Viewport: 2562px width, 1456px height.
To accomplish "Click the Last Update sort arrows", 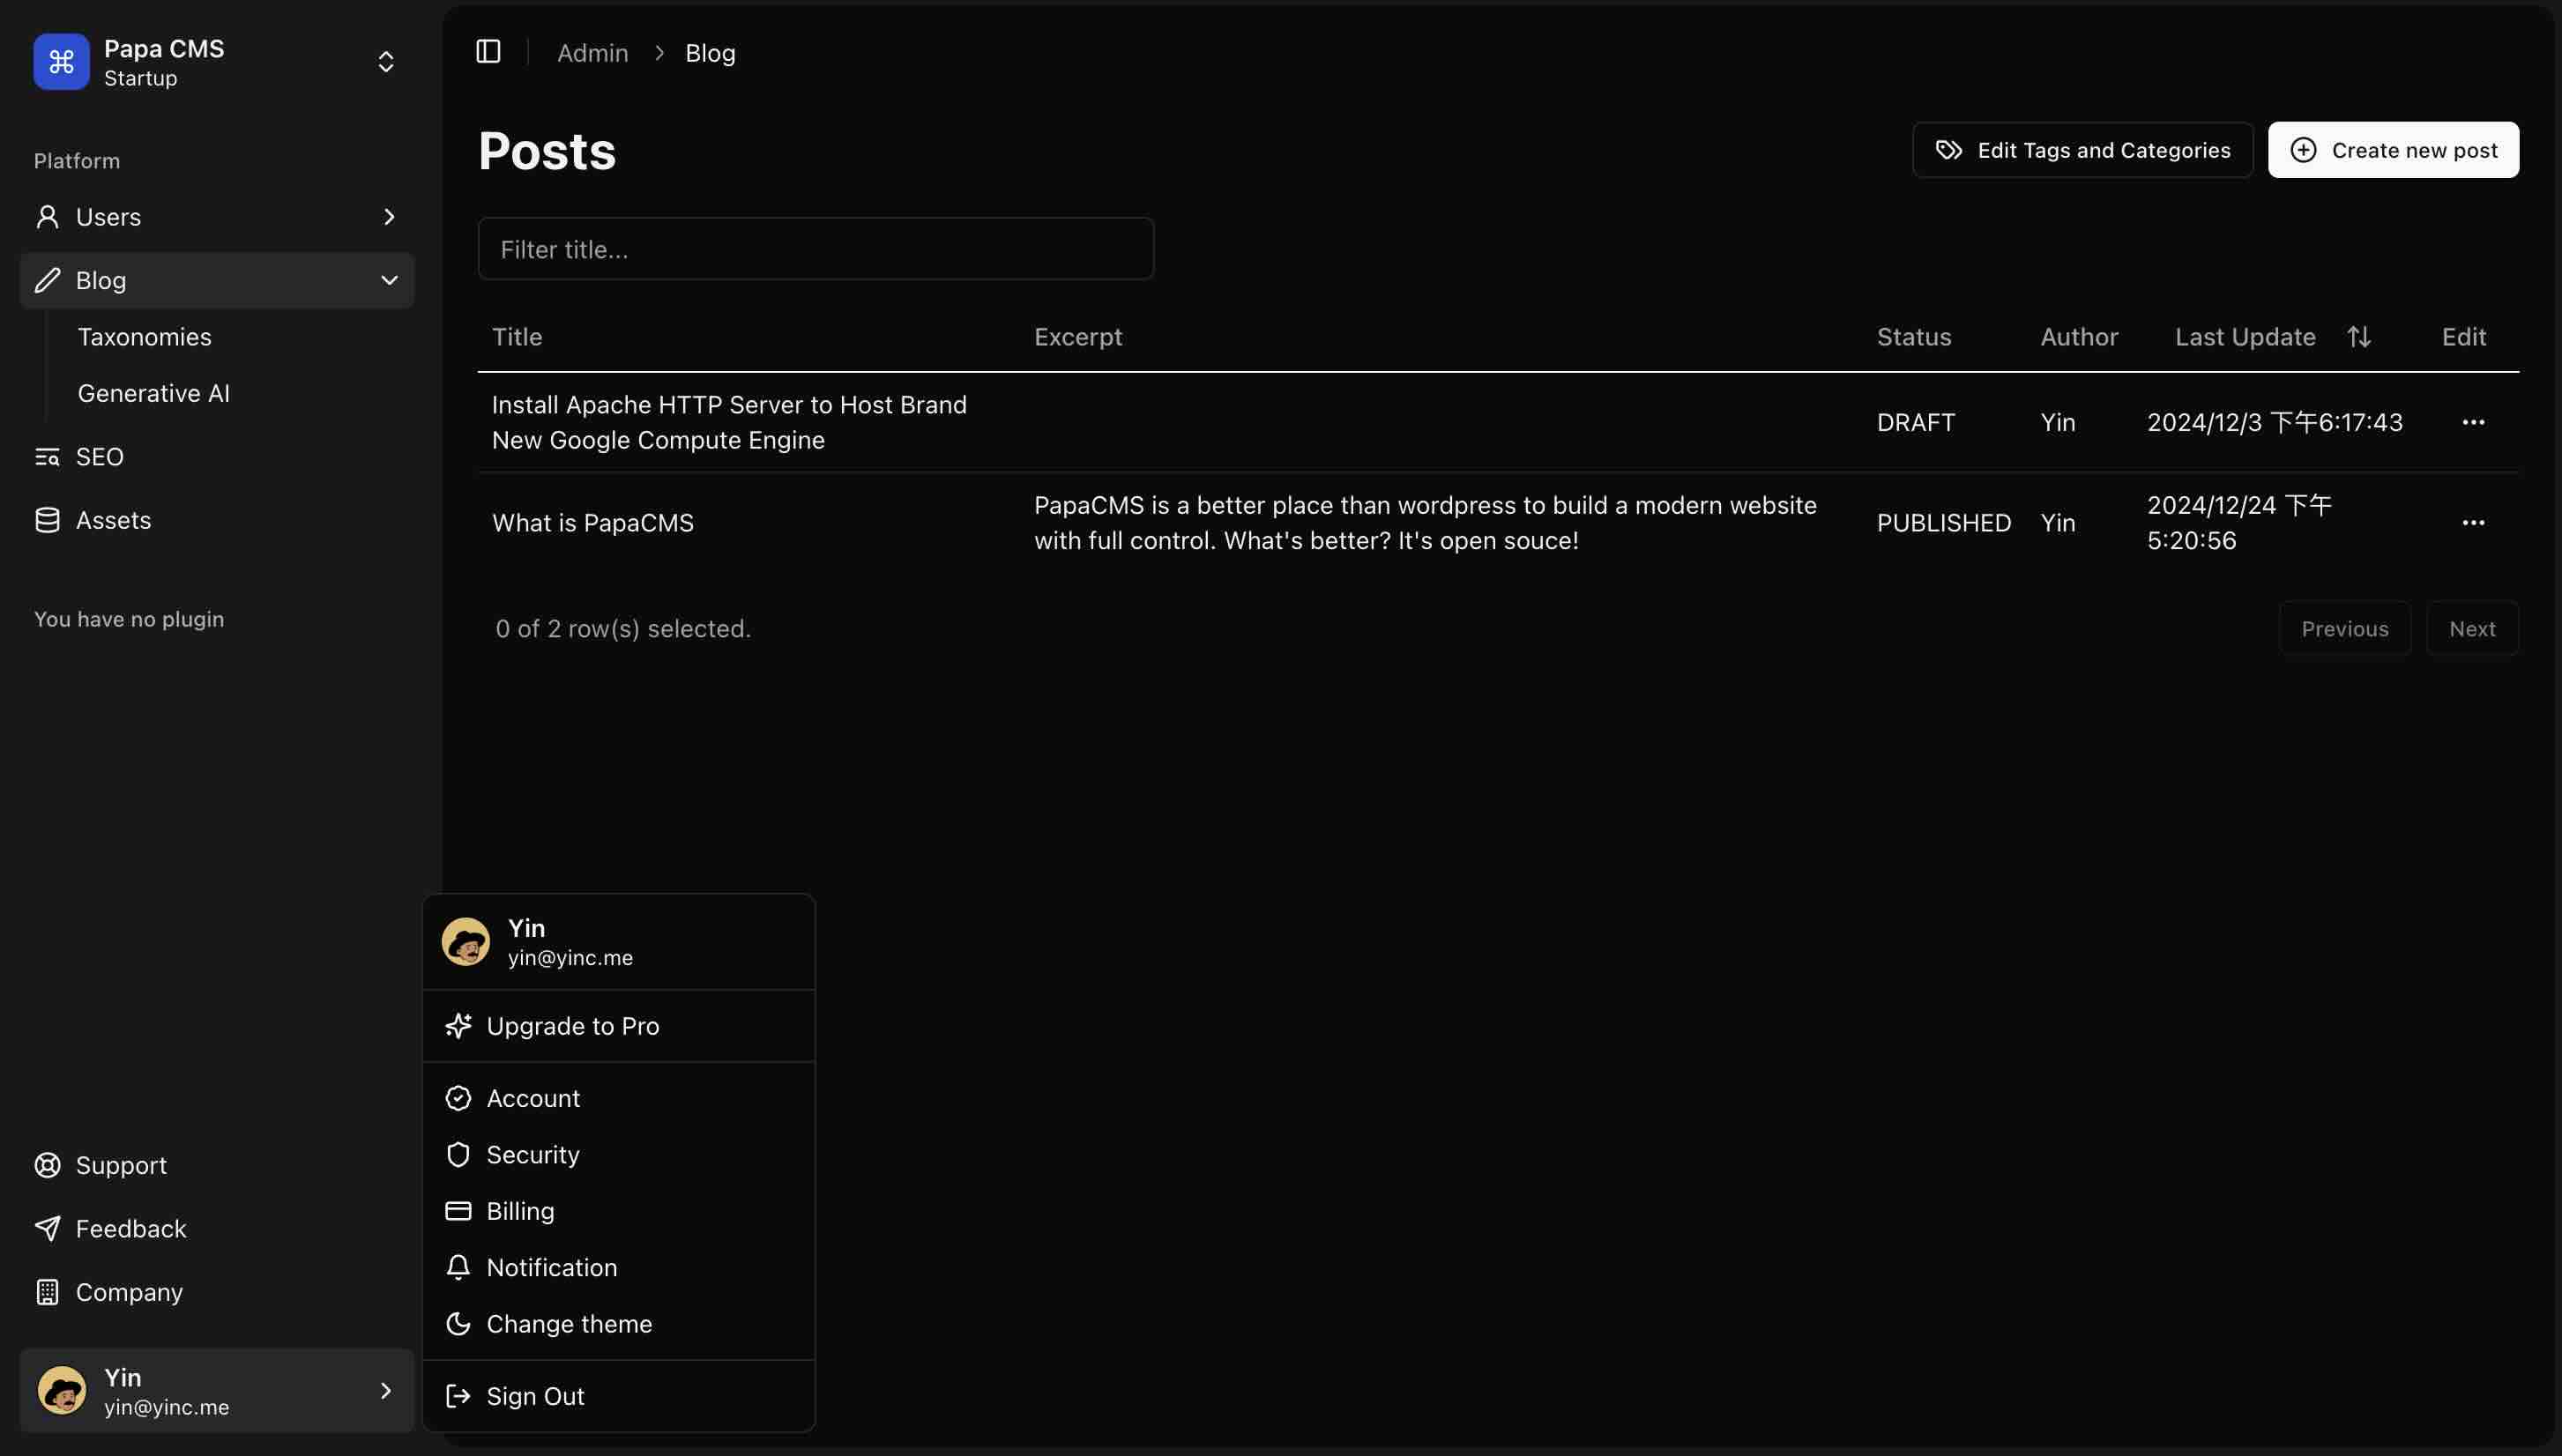I will tap(2359, 337).
